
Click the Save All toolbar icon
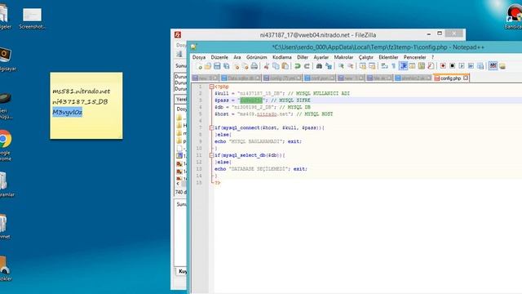[227, 66]
